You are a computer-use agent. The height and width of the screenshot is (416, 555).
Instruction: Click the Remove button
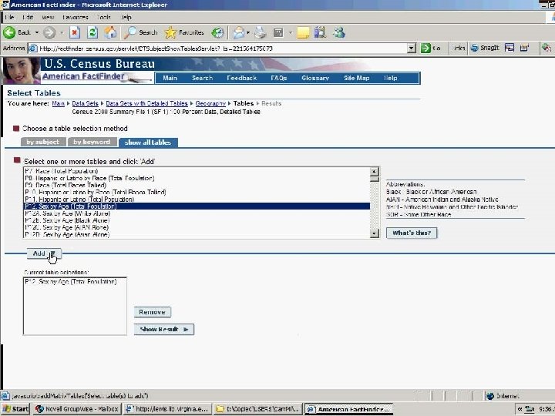(x=152, y=312)
